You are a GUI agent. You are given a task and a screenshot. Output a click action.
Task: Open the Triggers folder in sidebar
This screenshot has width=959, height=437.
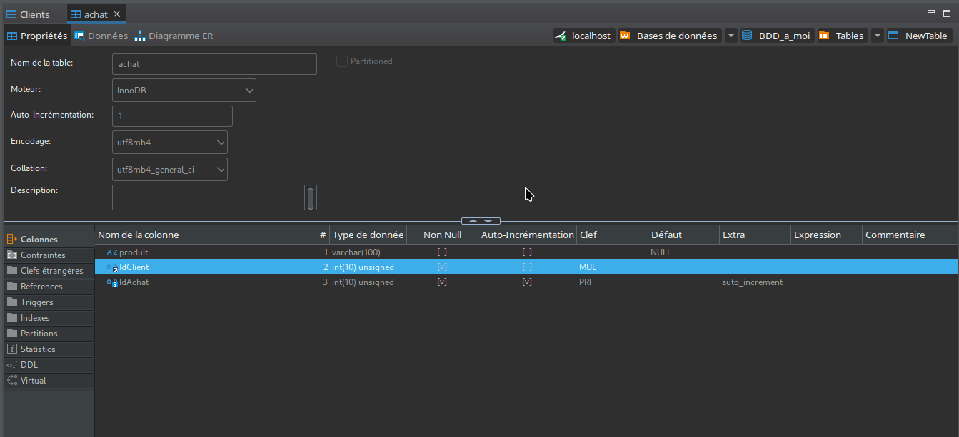coord(36,302)
